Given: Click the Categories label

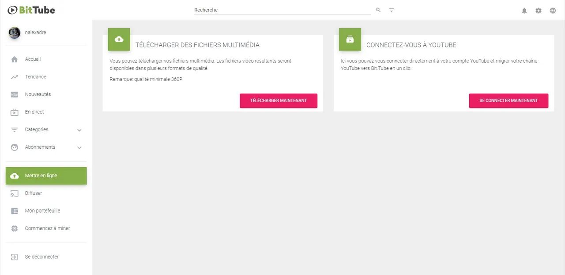Looking at the screenshot, I should click(37, 130).
